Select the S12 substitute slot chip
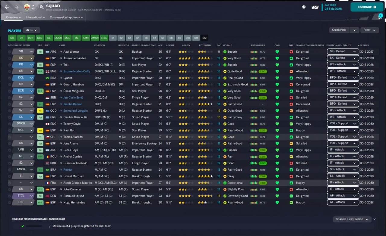Image resolution: width=386 pixels, height=236 pixels. (x=204, y=38)
